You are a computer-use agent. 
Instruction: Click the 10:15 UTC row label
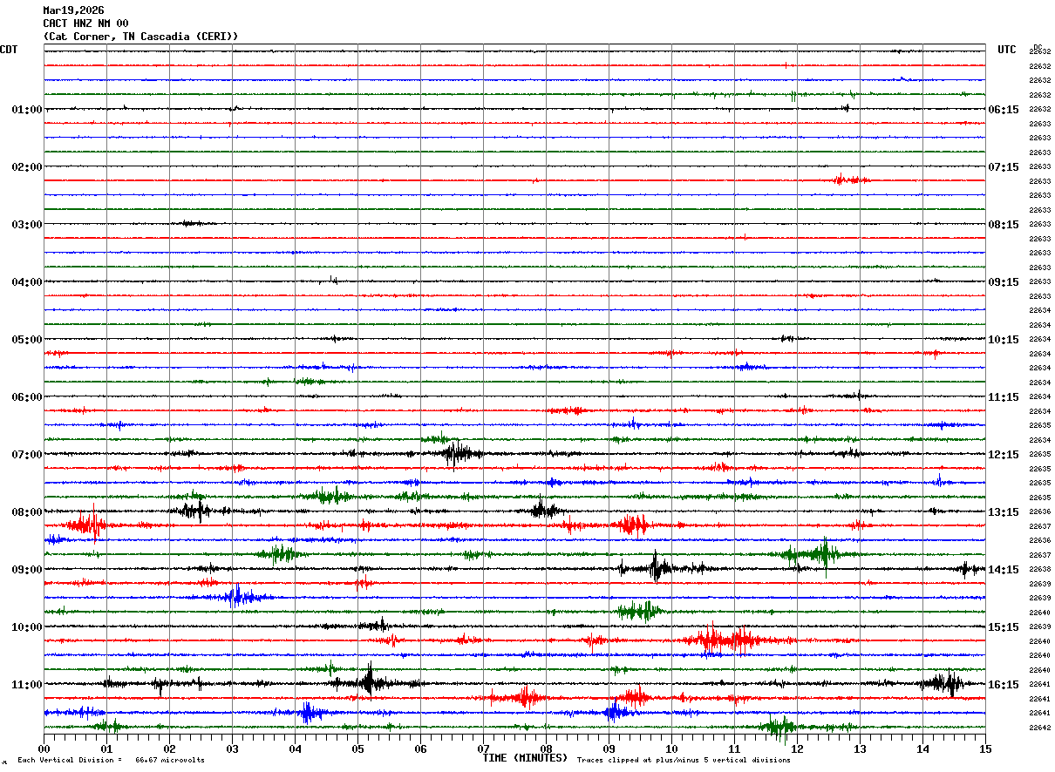click(1004, 340)
